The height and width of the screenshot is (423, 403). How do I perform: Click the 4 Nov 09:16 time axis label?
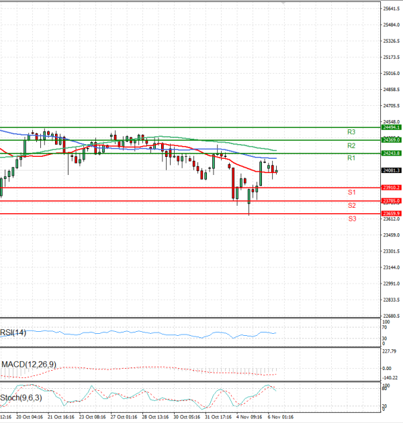(249, 416)
